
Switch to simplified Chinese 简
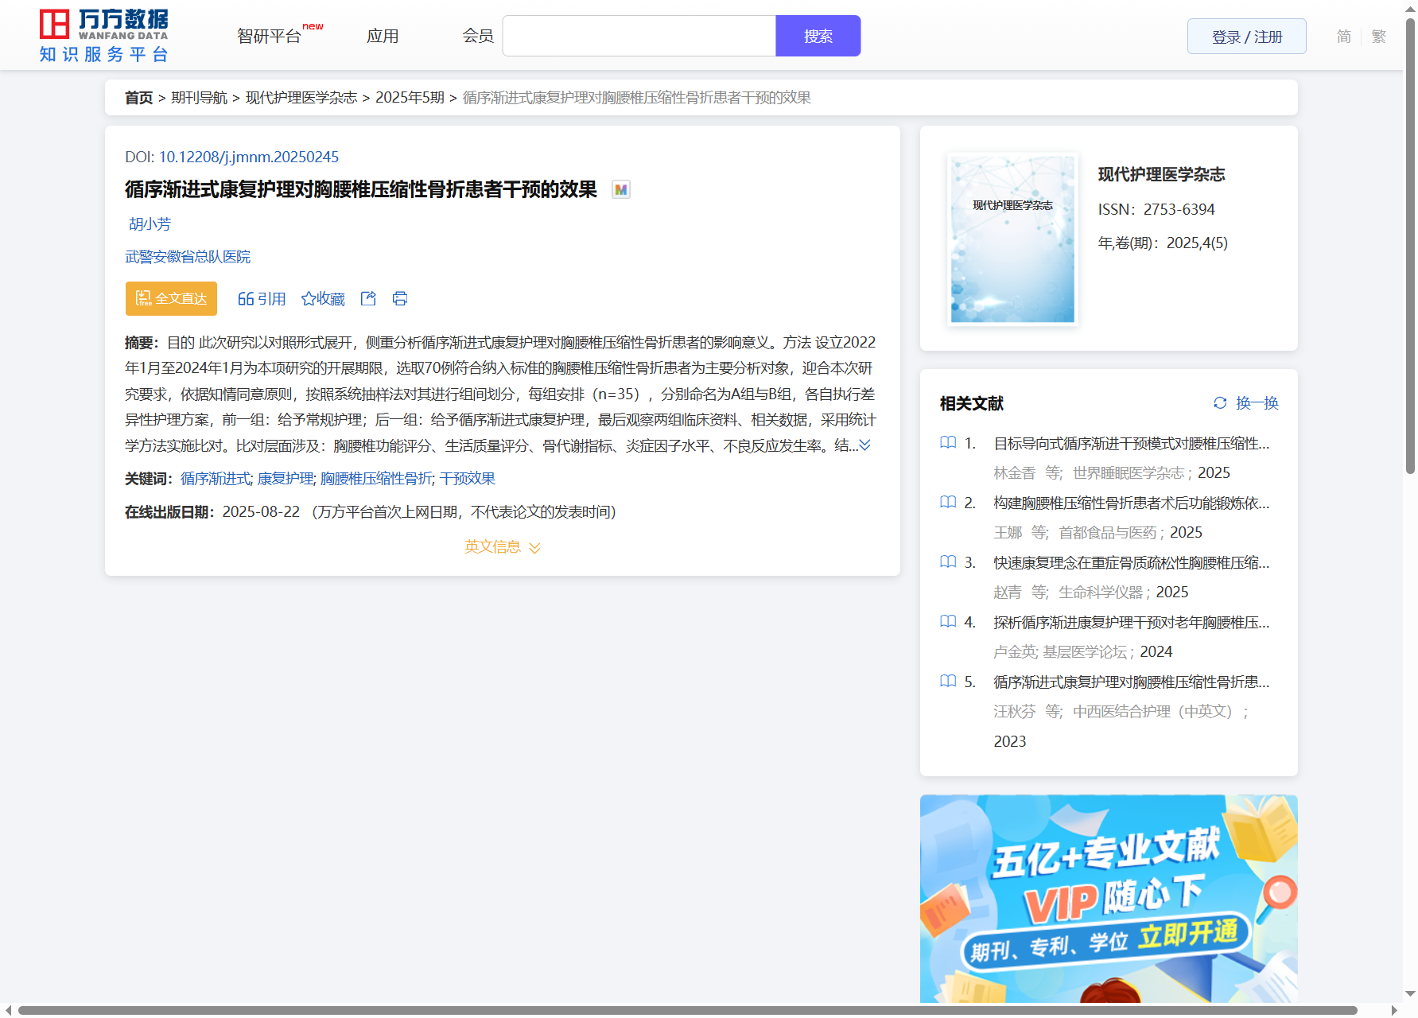click(x=1343, y=37)
